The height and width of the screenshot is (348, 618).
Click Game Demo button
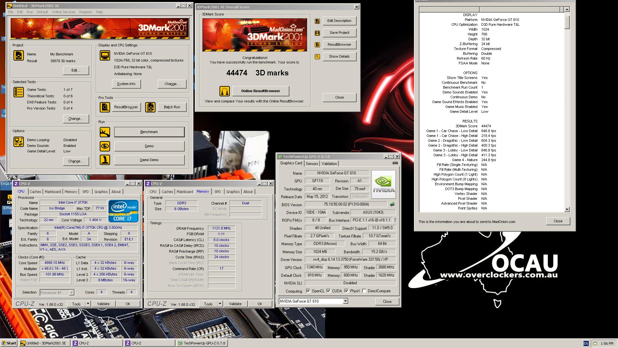point(149,160)
